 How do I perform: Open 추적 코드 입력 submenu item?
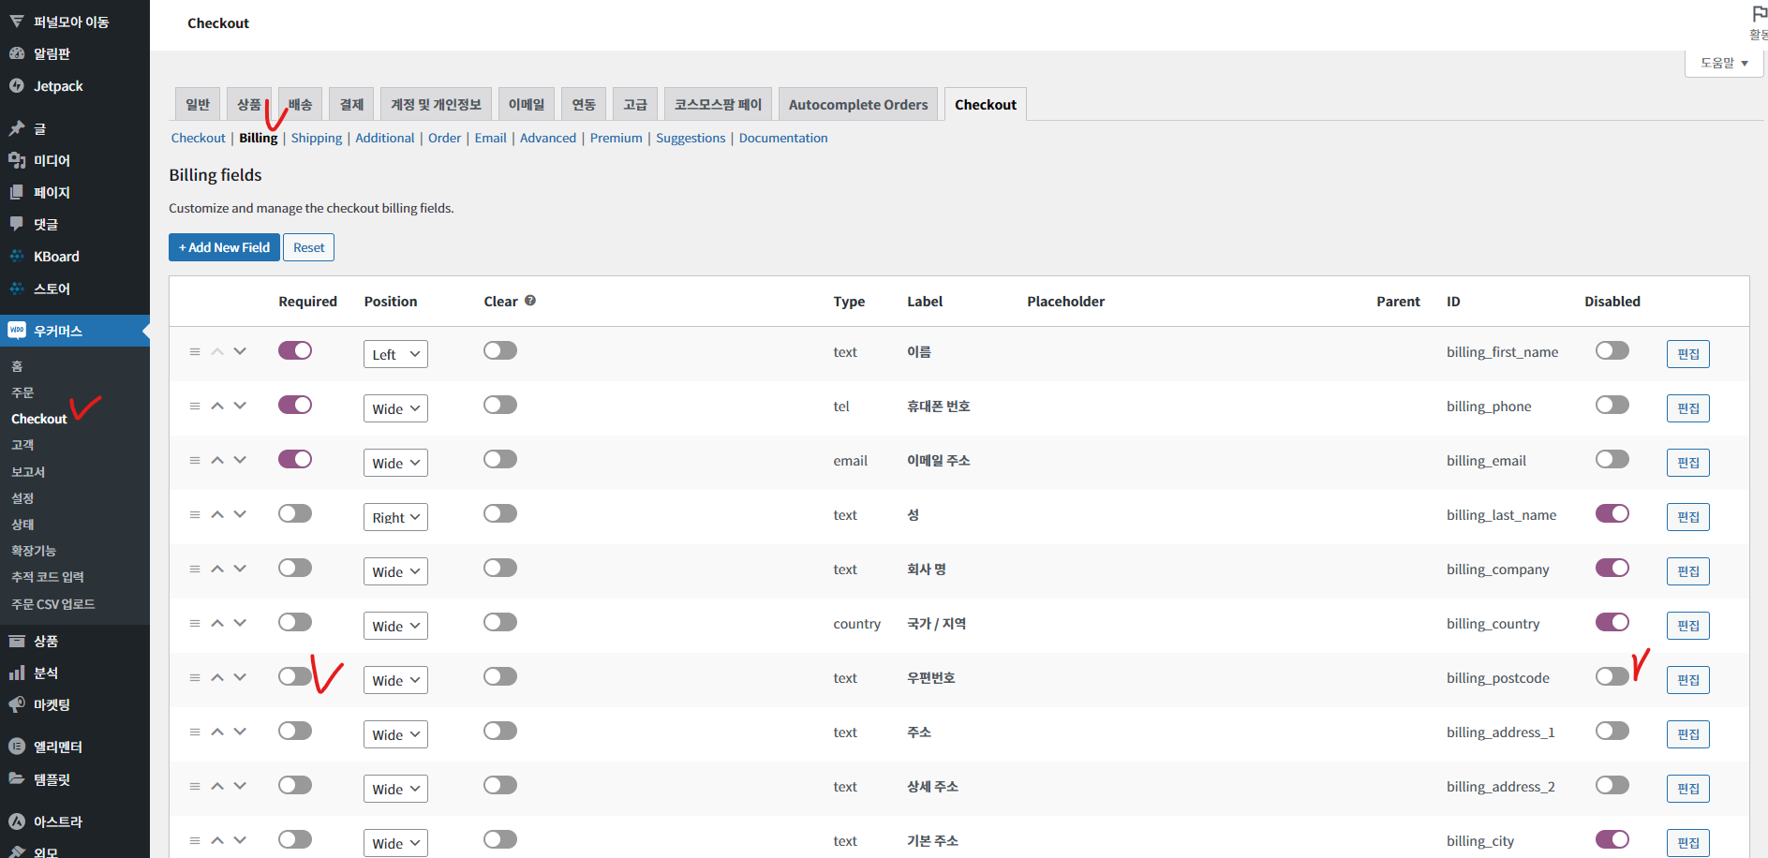point(48,577)
